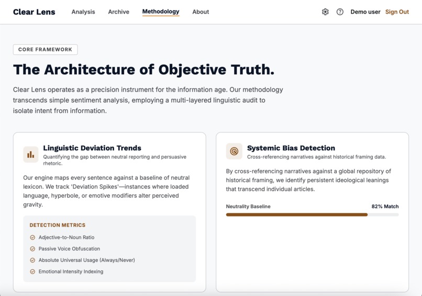Click the check icon next to Adjective-to-Noun Ratio
The width and height of the screenshot is (422, 296).
pyautogui.click(x=32, y=237)
